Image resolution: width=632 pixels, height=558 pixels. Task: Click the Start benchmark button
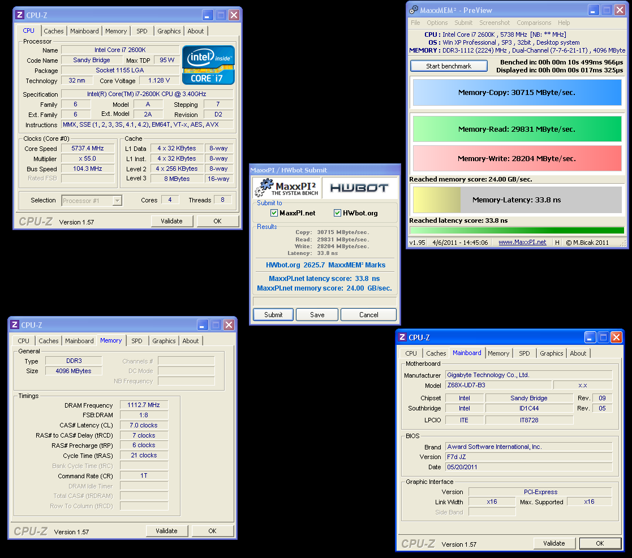coord(449,66)
